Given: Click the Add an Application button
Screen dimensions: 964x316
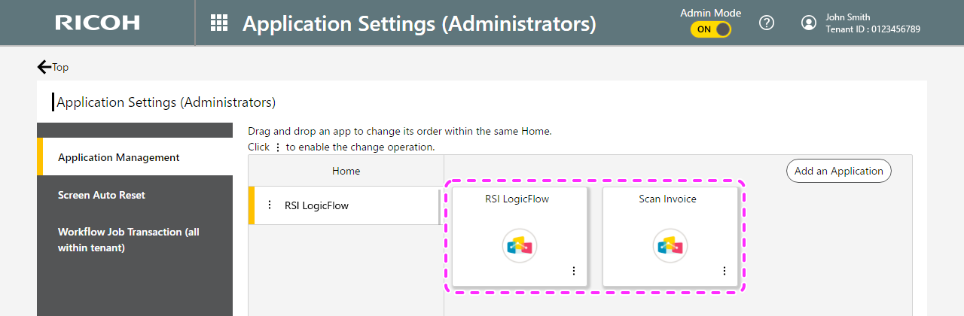Looking at the screenshot, I should (x=839, y=171).
